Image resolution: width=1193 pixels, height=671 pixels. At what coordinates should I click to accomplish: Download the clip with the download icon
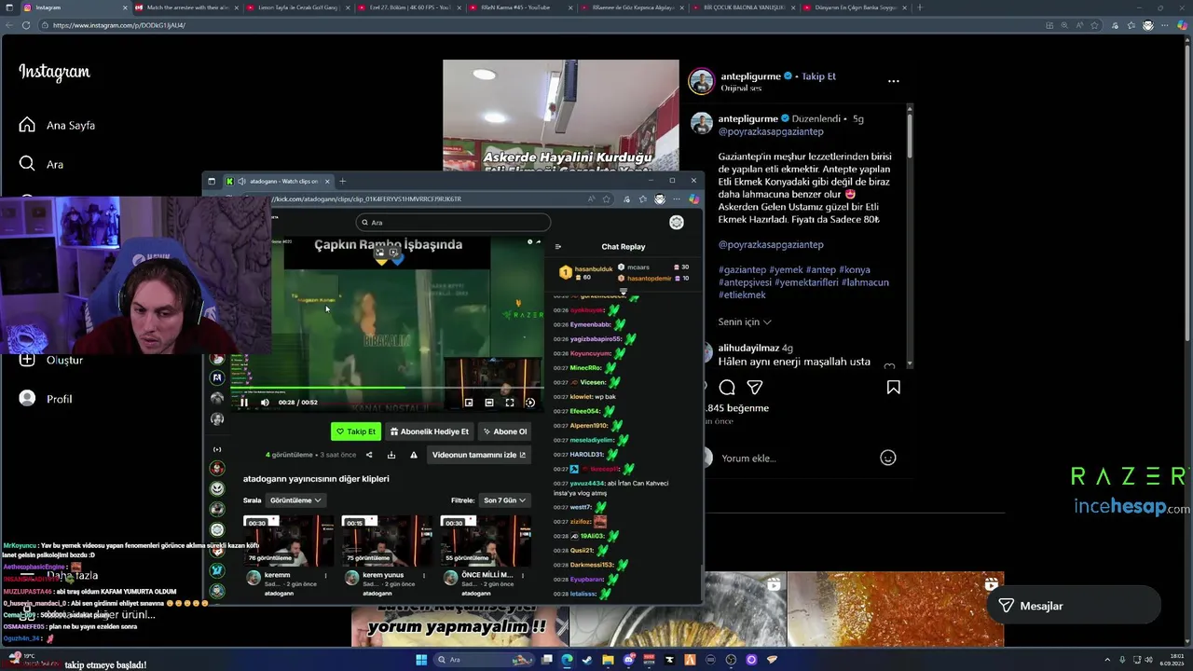click(x=391, y=455)
